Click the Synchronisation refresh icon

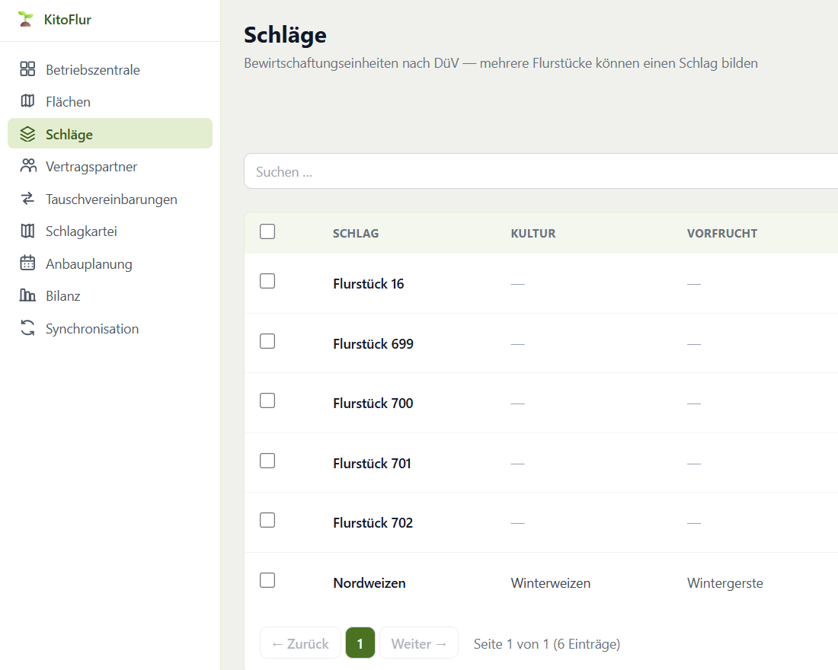coord(27,327)
